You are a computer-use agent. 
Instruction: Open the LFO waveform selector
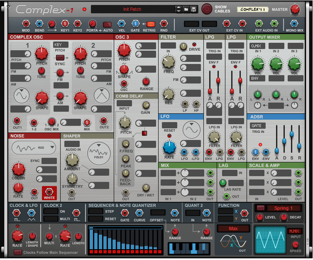pos(192,130)
